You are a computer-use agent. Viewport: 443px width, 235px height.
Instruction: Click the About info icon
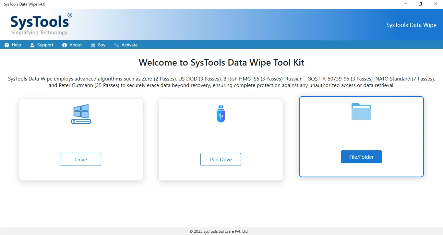pos(65,45)
